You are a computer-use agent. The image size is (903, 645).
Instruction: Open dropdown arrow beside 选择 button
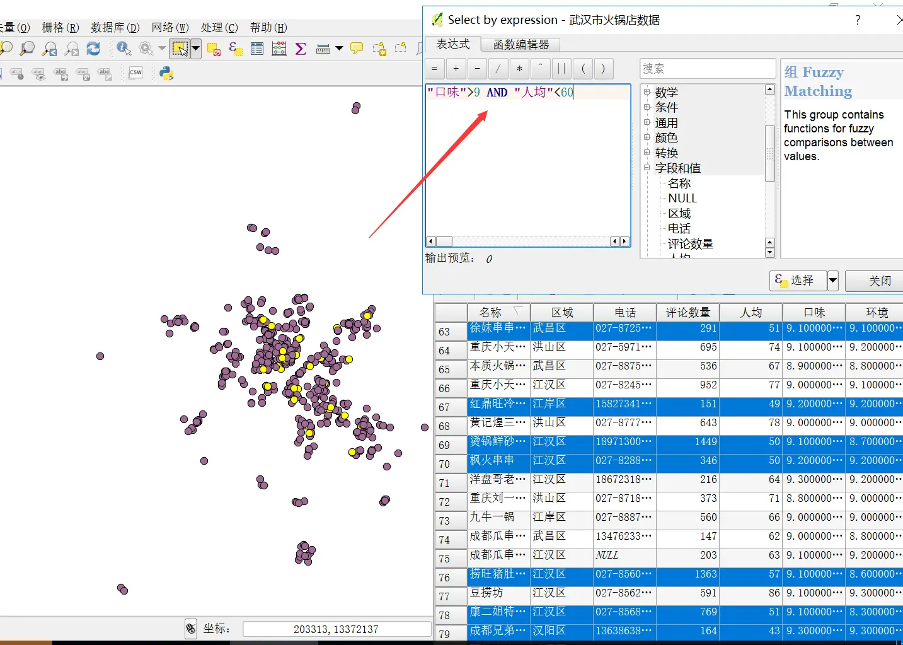(833, 281)
